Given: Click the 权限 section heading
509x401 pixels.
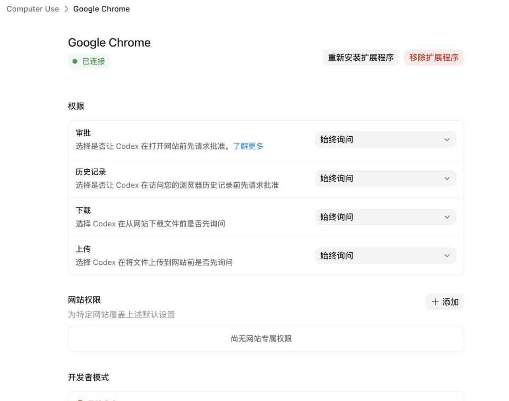Looking at the screenshot, I should point(76,106).
